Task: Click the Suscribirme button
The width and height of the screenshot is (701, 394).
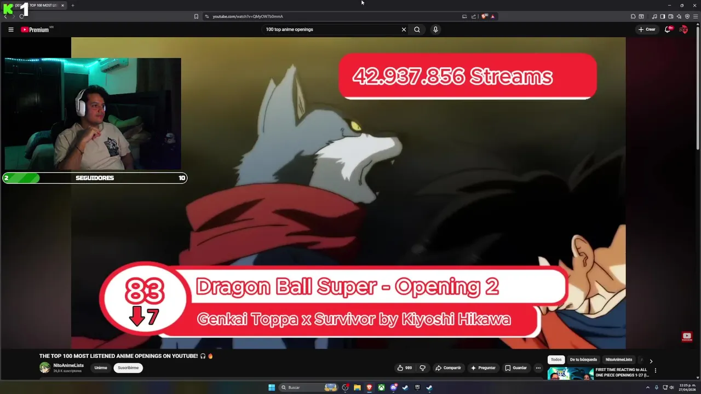Action: point(128,368)
